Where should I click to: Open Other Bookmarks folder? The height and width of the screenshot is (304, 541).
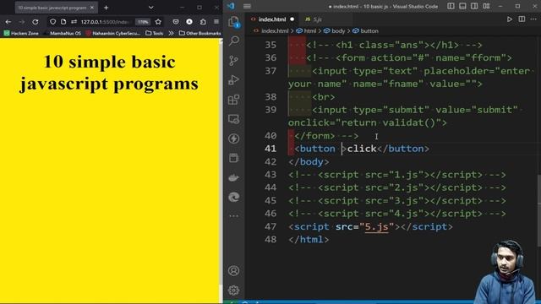click(199, 34)
